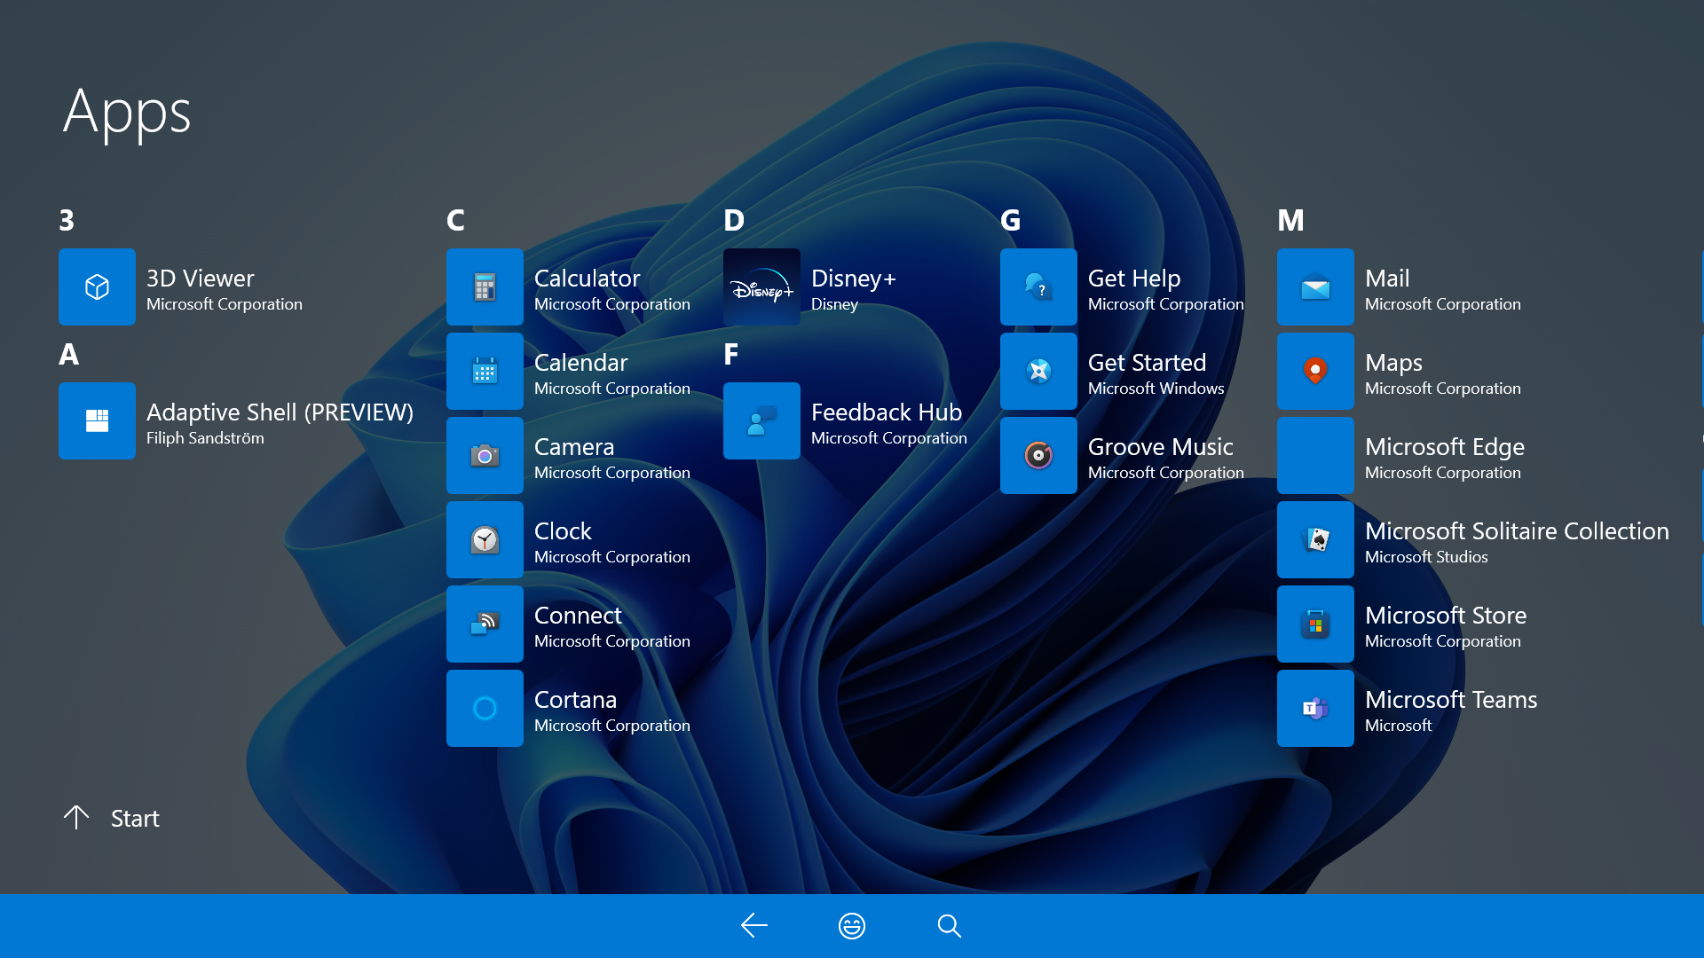
Task: Open the Calculator tile icon
Action: (x=485, y=287)
